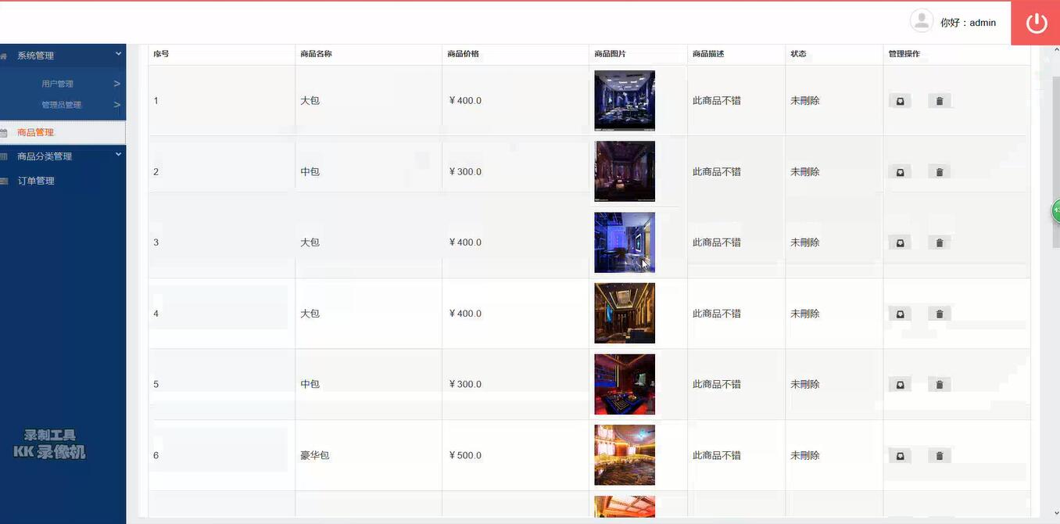Click the inbox icon for 豪华包 row
This screenshot has height=524, width=1060.
tap(900, 456)
